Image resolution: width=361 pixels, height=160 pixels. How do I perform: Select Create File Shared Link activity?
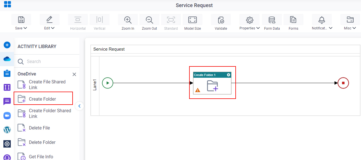[44, 85]
